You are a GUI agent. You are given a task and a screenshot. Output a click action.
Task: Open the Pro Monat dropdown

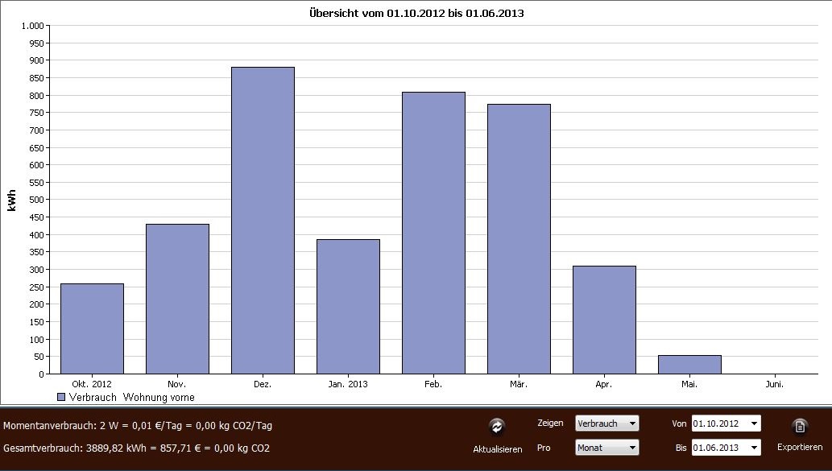606,448
